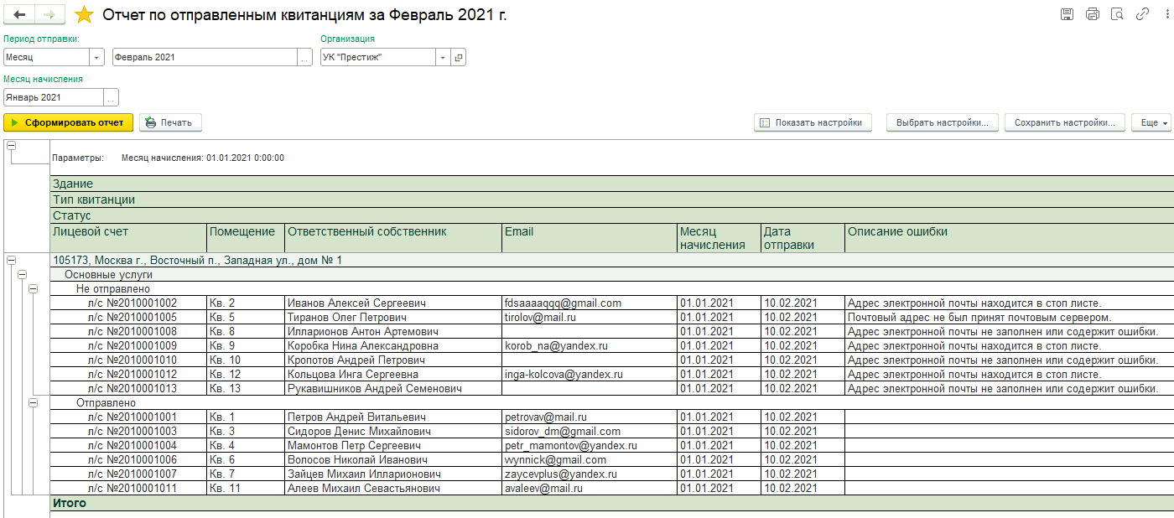1174x518 pixels.
Task: Select cell Волосов Николай Иванович
Action: pos(393,459)
